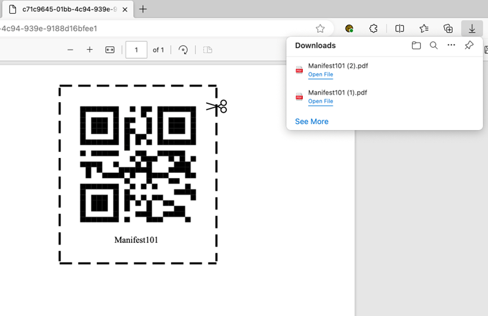Open a new browser tab
This screenshot has height=316, width=488.
coord(143,10)
